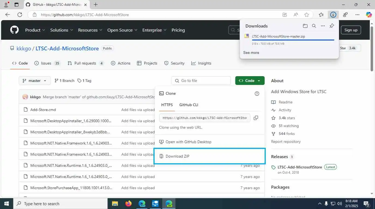Open the kkkgo owner link
The height and width of the screenshot is (209, 375).
click(x=24, y=48)
